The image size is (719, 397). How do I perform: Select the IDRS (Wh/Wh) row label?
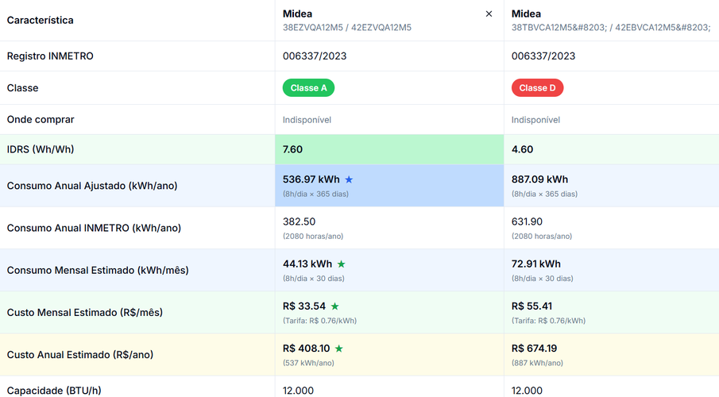(x=41, y=149)
